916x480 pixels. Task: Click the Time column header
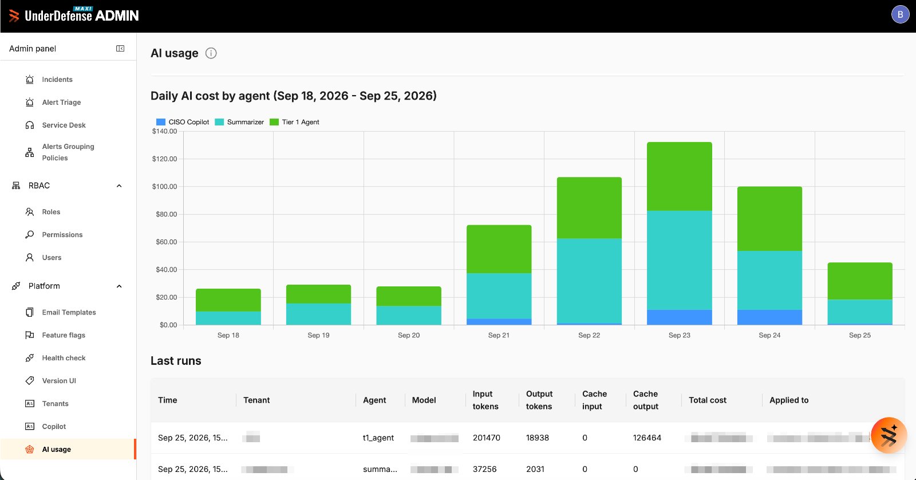click(168, 400)
